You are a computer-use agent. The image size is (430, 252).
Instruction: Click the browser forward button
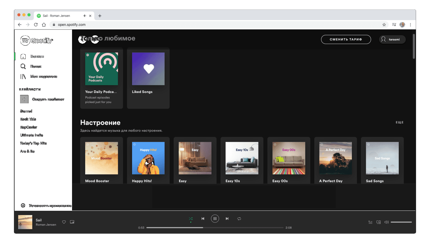tap(28, 25)
